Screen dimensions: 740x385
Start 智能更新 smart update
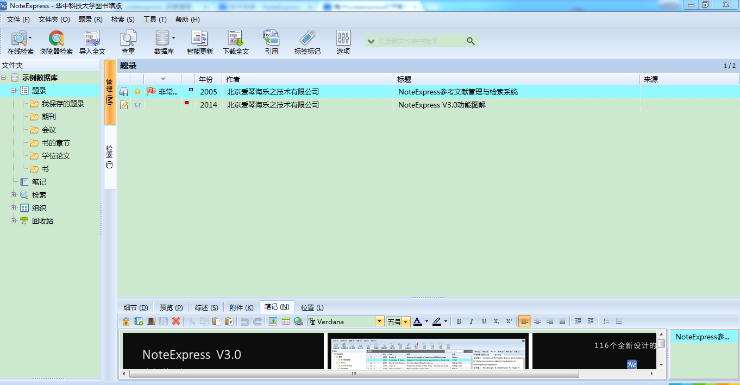click(200, 42)
